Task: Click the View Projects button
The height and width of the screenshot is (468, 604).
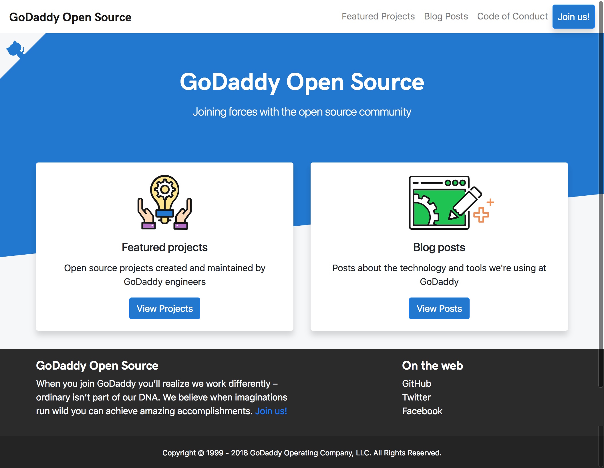Action: (x=165, y=308)
